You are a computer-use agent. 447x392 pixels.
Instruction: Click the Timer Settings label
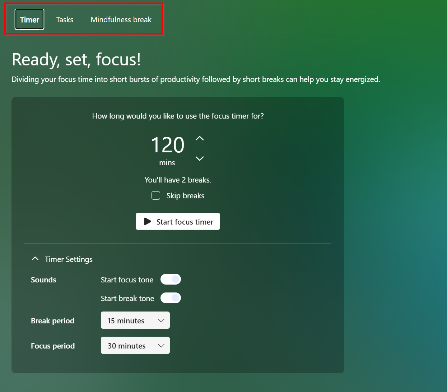tap(69, 259)
